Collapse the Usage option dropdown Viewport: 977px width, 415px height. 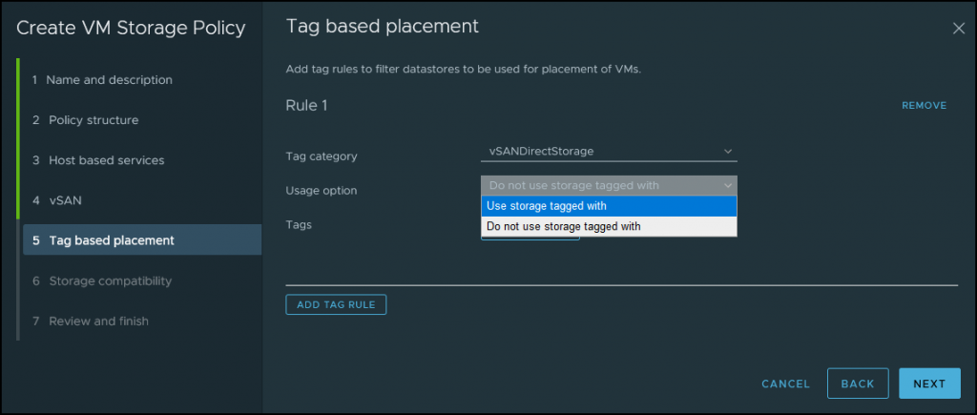pos(609,185)
